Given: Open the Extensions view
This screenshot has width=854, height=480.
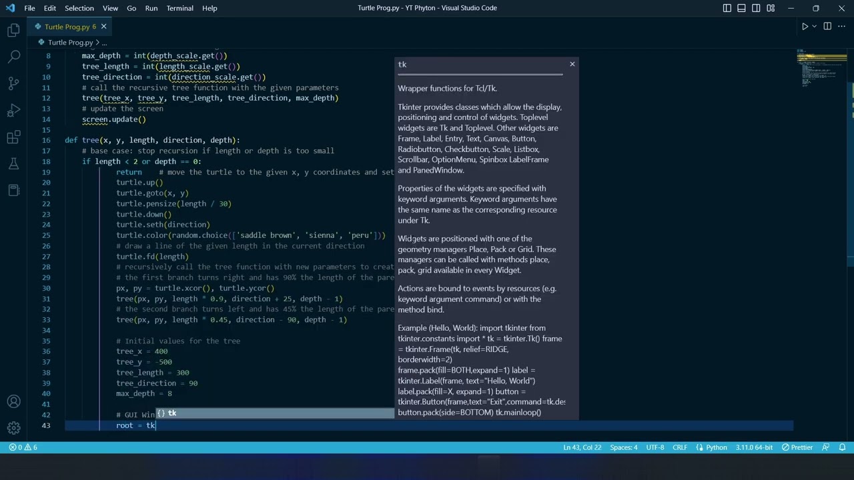Looking at the screenshot, I should point(13,137).
